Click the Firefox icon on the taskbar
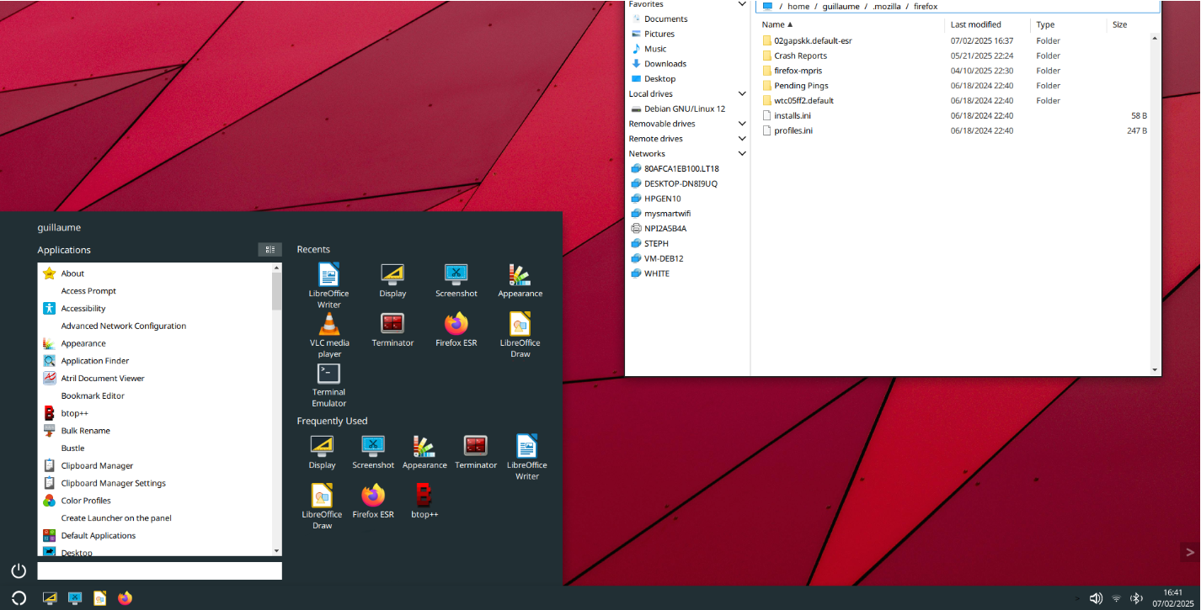 (x=125, y=598)
